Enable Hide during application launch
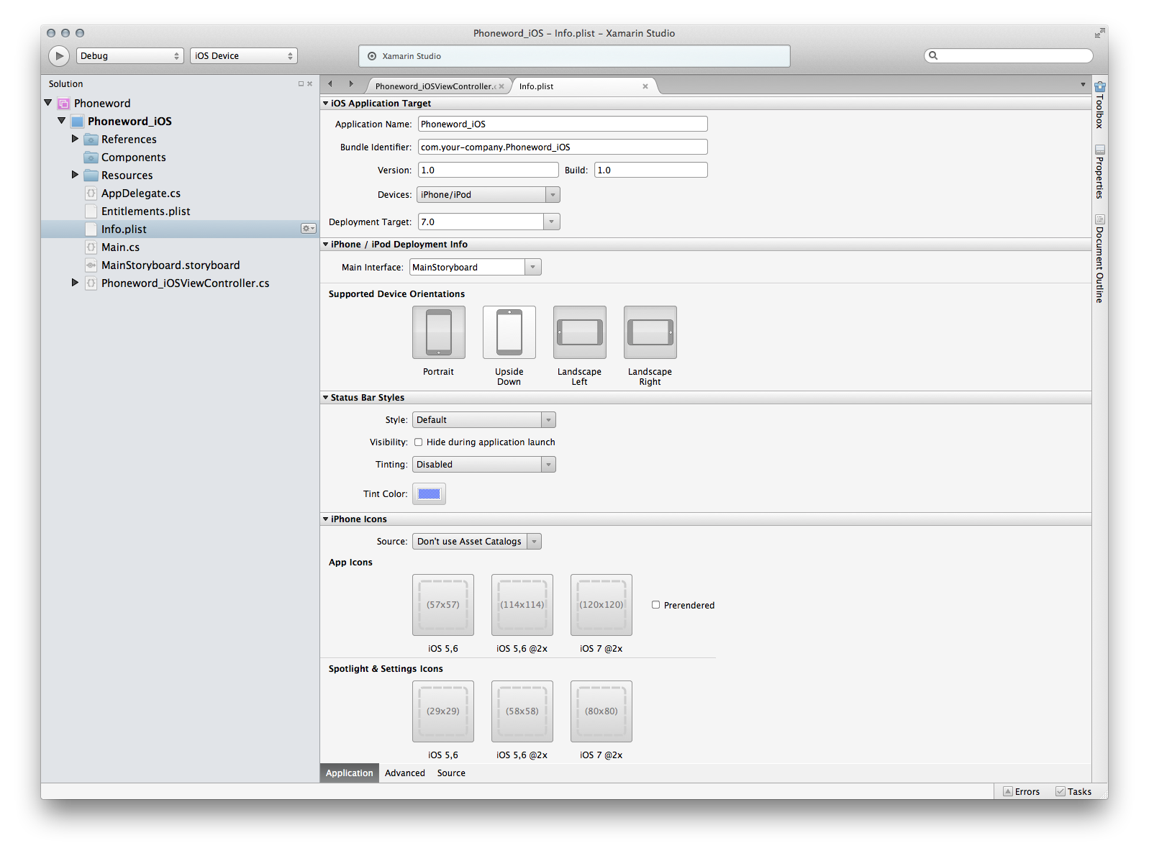Viewport: 1149px width, 856px height. [418, 442]
